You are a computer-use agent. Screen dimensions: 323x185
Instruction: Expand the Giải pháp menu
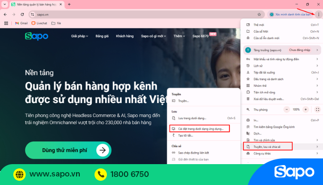(79, 36)
